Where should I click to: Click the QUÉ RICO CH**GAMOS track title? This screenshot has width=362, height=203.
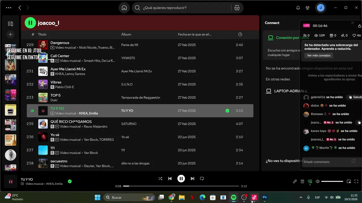pyautogui.click(x=71, y=122)
